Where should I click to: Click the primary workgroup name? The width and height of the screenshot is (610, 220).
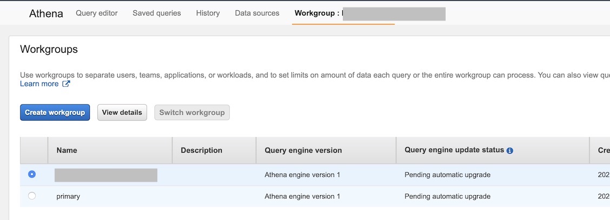(x=68, y=196)
